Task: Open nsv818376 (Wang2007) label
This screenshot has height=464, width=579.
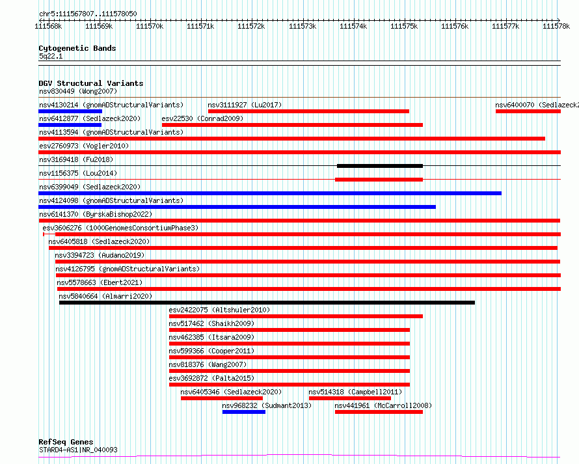Action: tap(208, 364)
